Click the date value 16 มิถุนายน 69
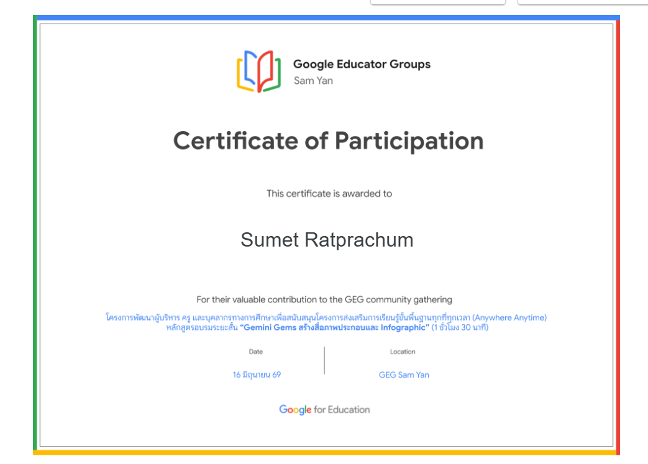This screenshot has width=648, height=464. [x=257, y=375]
